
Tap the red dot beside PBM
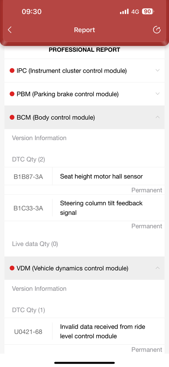[x=12, y=94]
